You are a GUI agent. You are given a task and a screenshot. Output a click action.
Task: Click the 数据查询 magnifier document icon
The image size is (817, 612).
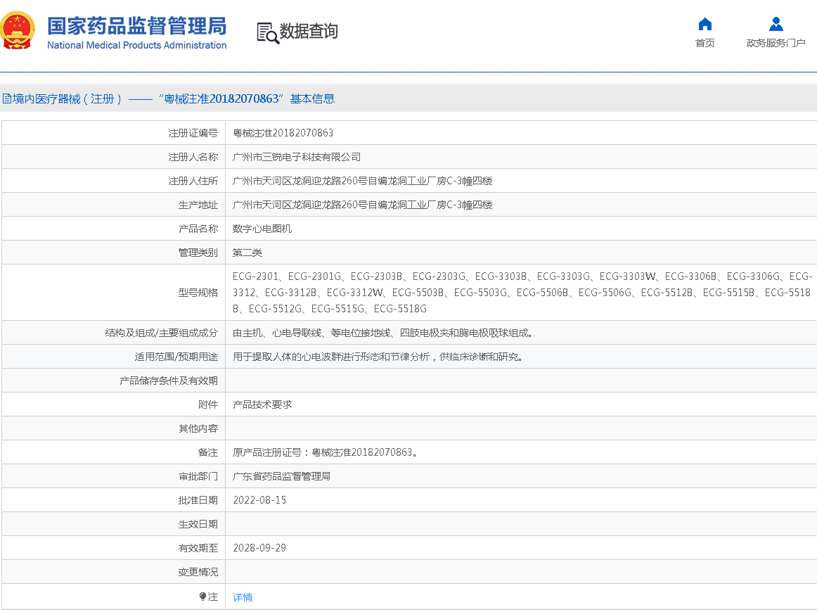pos(267,32)
